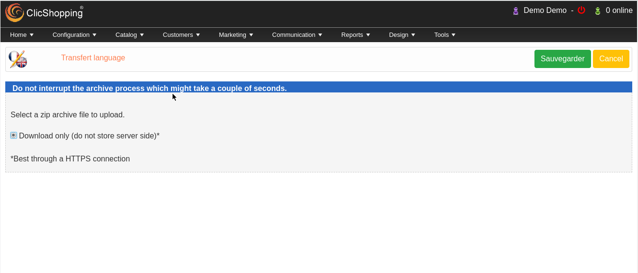Open the Customers menu
The image size is (638, 273).
click(181, 35)
